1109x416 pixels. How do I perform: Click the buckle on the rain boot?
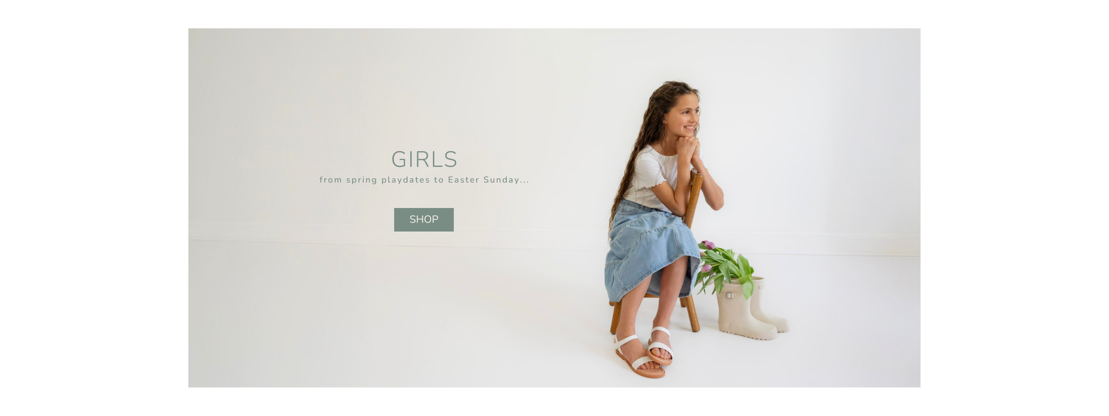coord(730,295)
